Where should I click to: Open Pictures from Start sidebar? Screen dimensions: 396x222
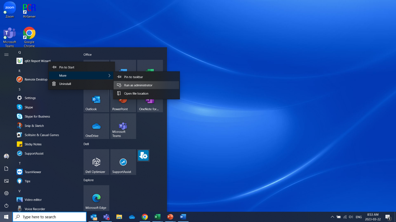click(x=6, y=181)
